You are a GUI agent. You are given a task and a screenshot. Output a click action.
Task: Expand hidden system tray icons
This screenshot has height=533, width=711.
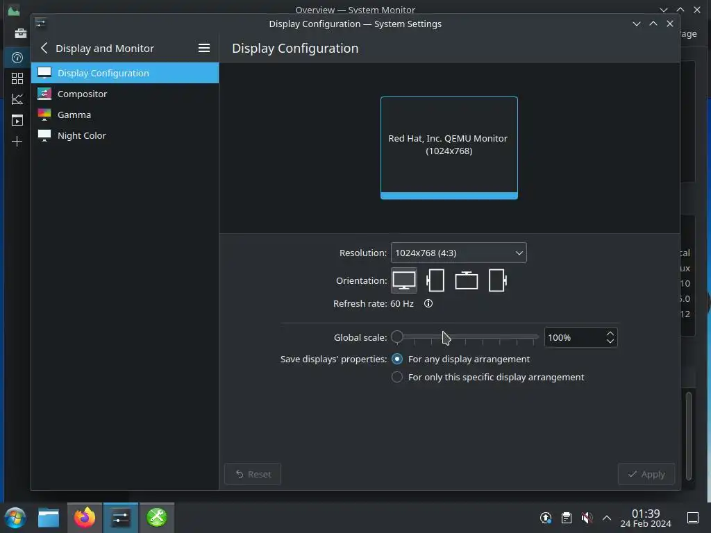607,518
